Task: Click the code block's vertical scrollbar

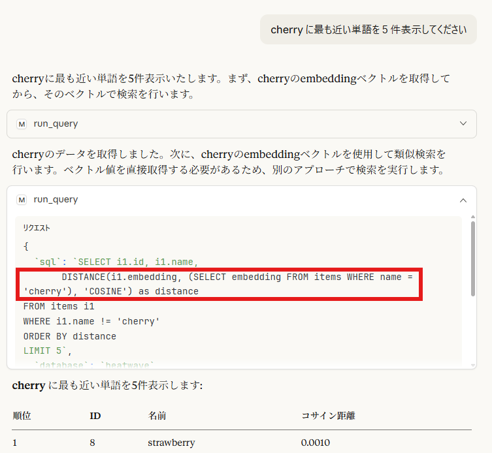Action: [x=472, y=261]
